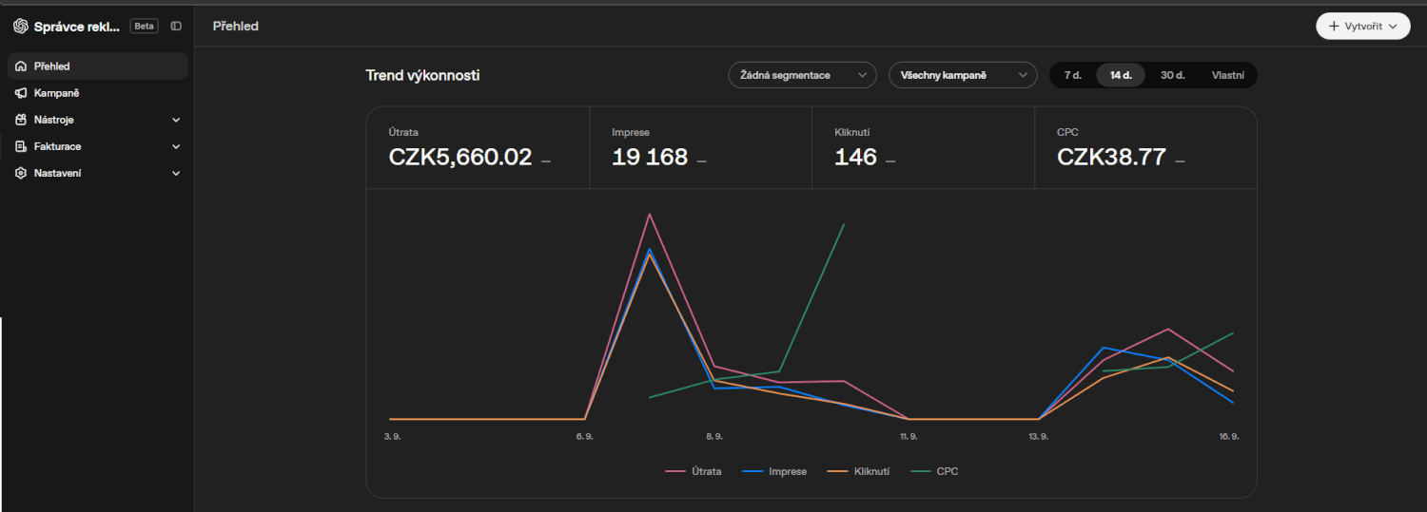Viewport: 1427px width, 512px height.
Task: Click the 3. 9. axis date label
Action: [x=391, y=436]
